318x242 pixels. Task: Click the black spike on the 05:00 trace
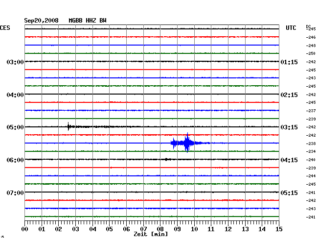[68, 126]
